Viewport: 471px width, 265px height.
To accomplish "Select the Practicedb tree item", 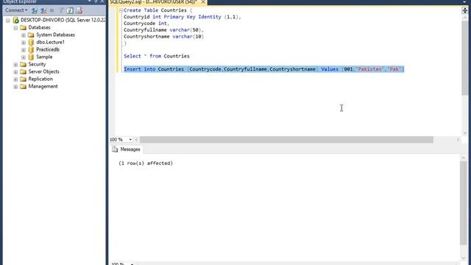I will 48,49.
